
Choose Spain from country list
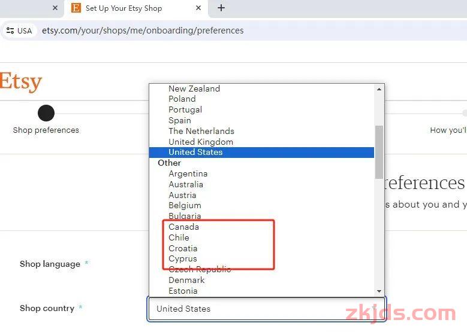(x=261, y=120)
